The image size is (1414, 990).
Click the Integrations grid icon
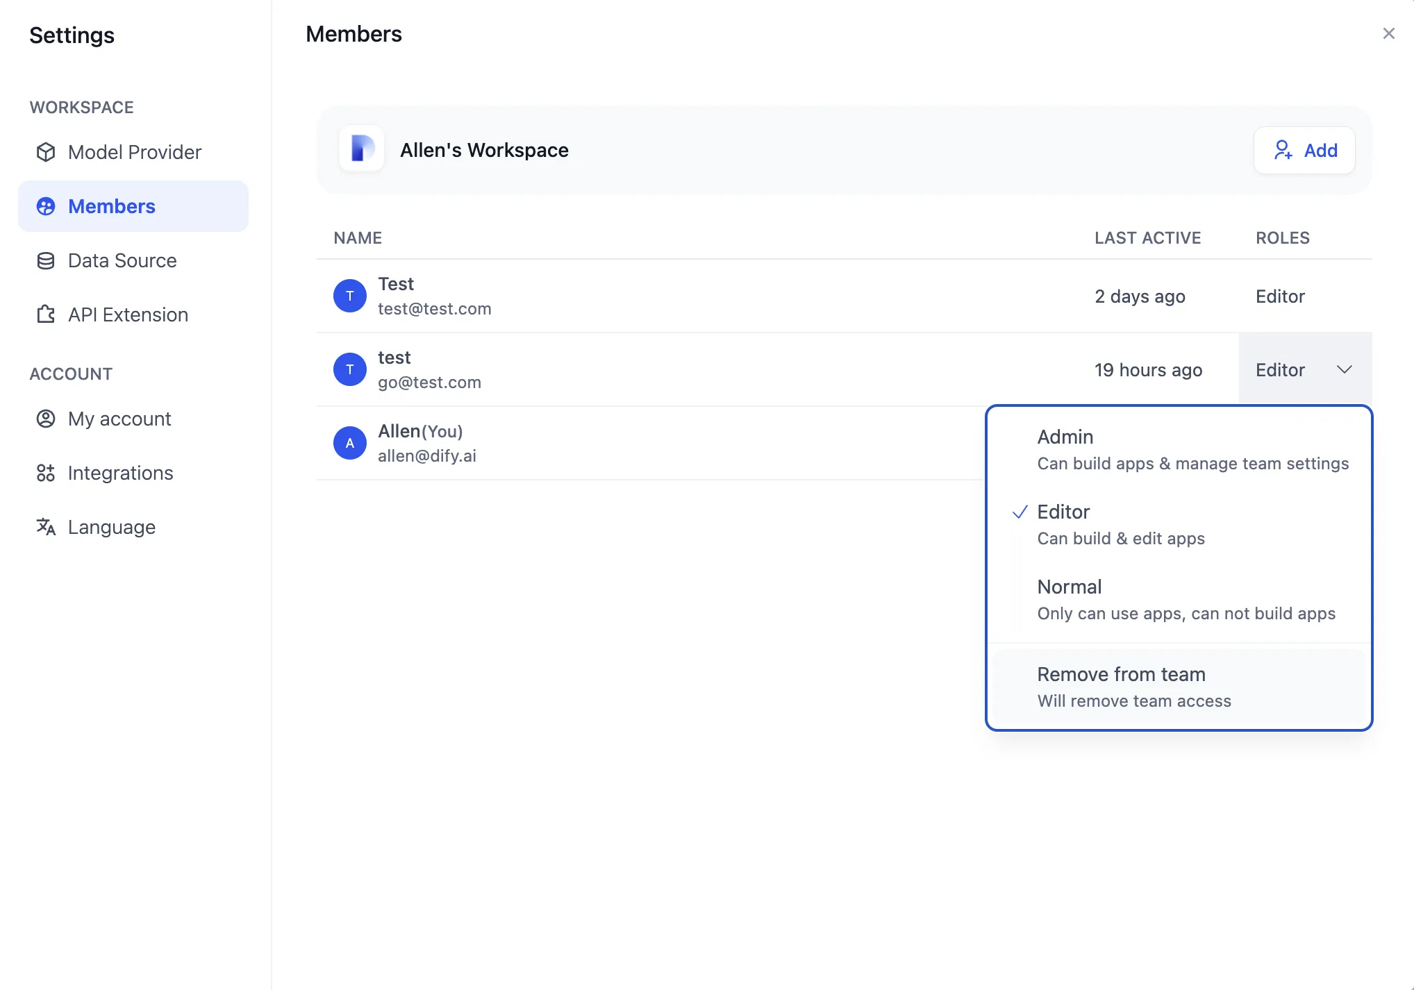click(46, 473)
